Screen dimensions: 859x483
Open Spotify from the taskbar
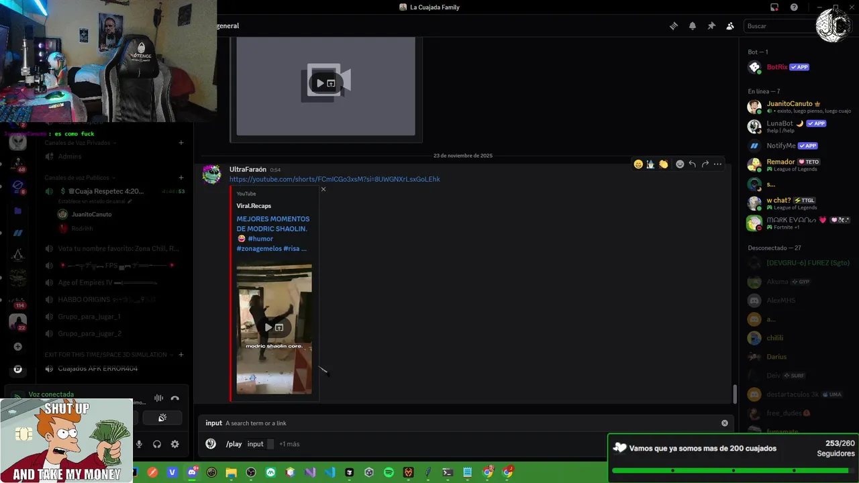(389, 472)
